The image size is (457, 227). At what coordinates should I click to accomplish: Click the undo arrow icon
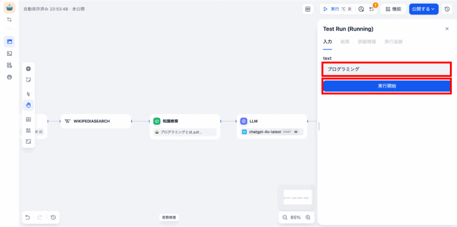point(28,217)
